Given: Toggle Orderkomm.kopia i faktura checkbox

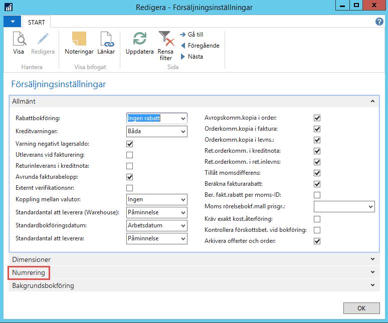Looking at the screenshot, I should click(317, 129).
